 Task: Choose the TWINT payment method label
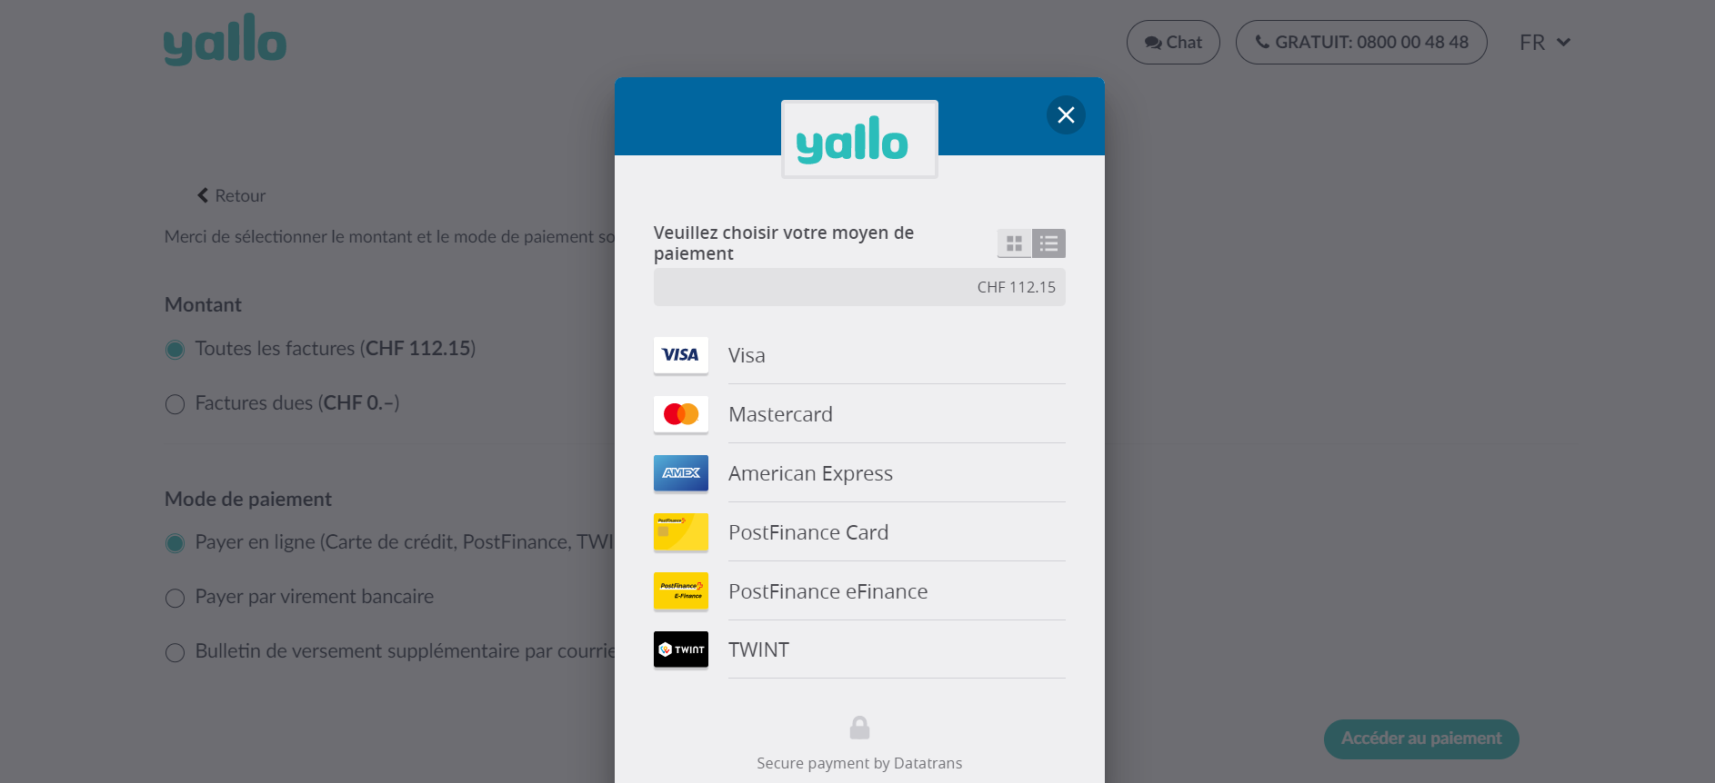coord(758,649)
